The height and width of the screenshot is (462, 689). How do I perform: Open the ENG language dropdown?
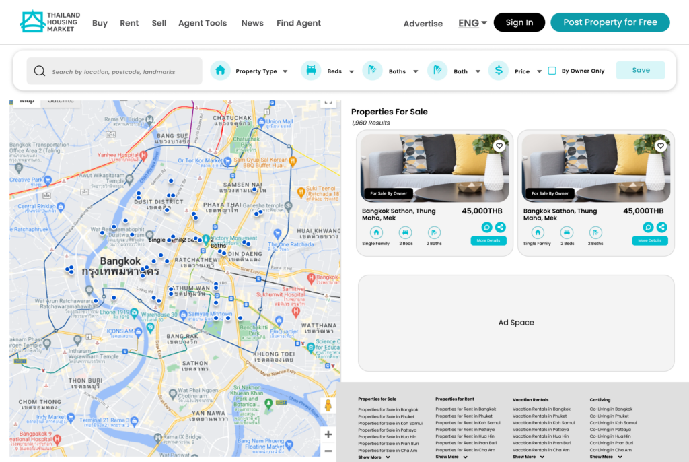point(472,23)
